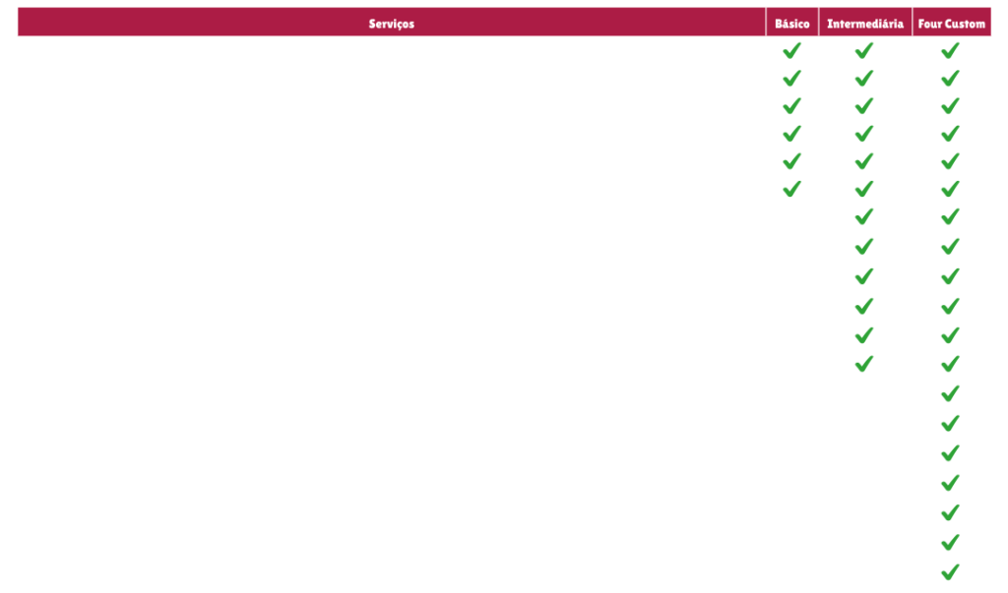Click Intermediária checkmark for Tensão da correia
The width and height of the screenshot is (1008, 593).
(x=863, y=336)
